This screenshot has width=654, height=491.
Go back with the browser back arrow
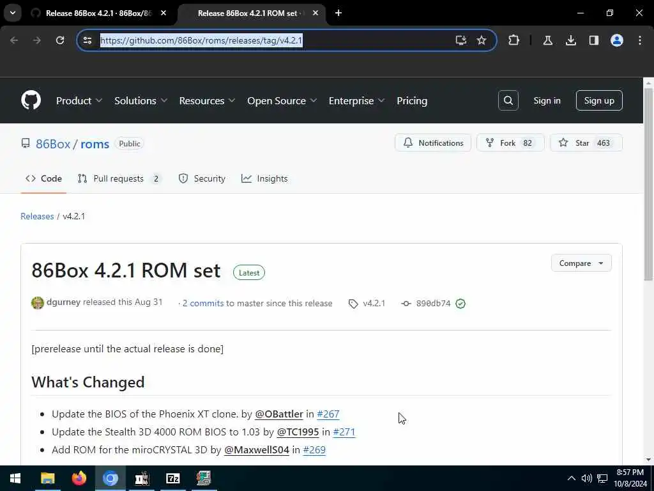14,40
